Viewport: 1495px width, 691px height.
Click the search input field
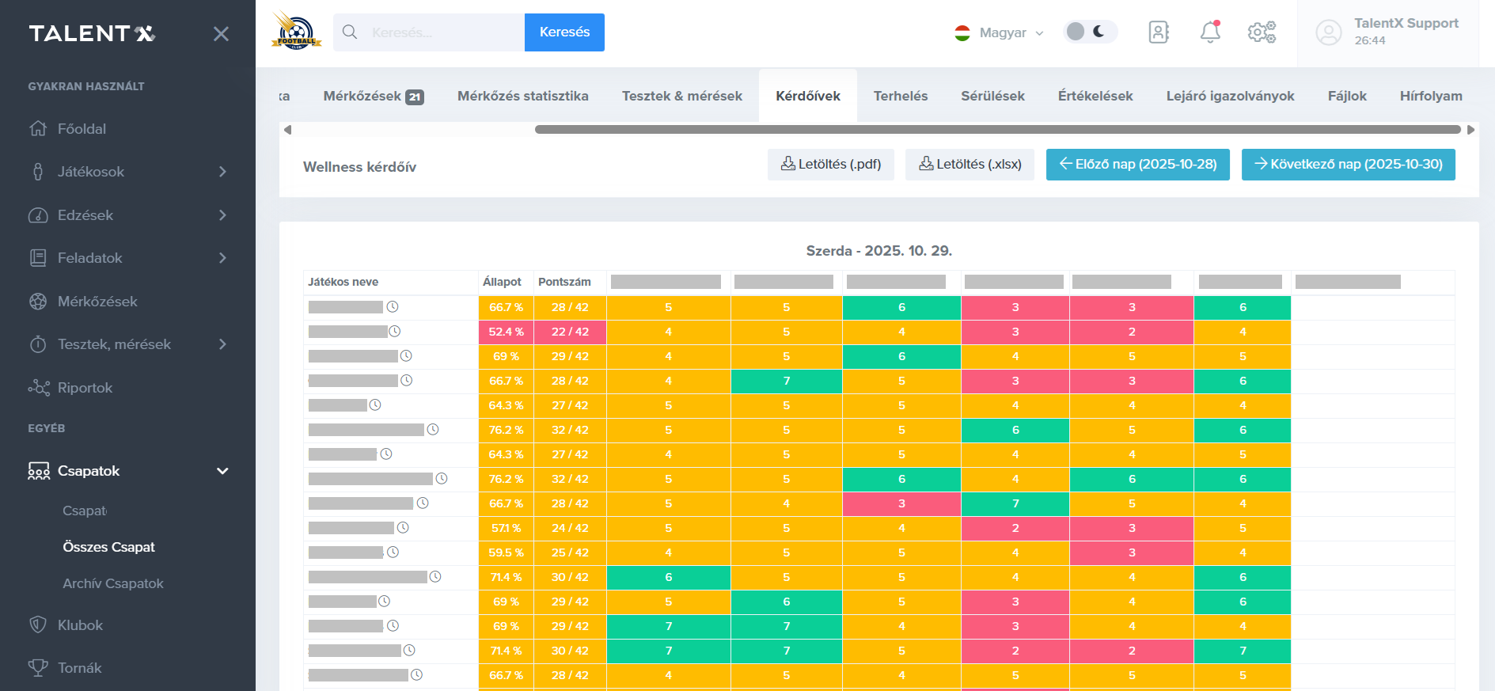click(x=443, y=32)
